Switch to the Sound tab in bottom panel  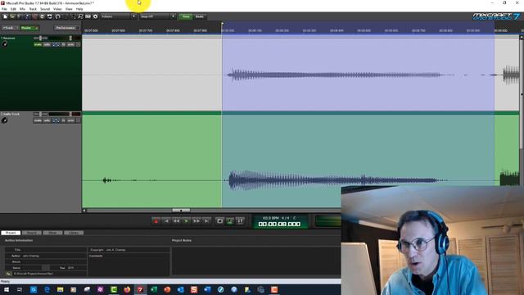[x=32, y=233]
